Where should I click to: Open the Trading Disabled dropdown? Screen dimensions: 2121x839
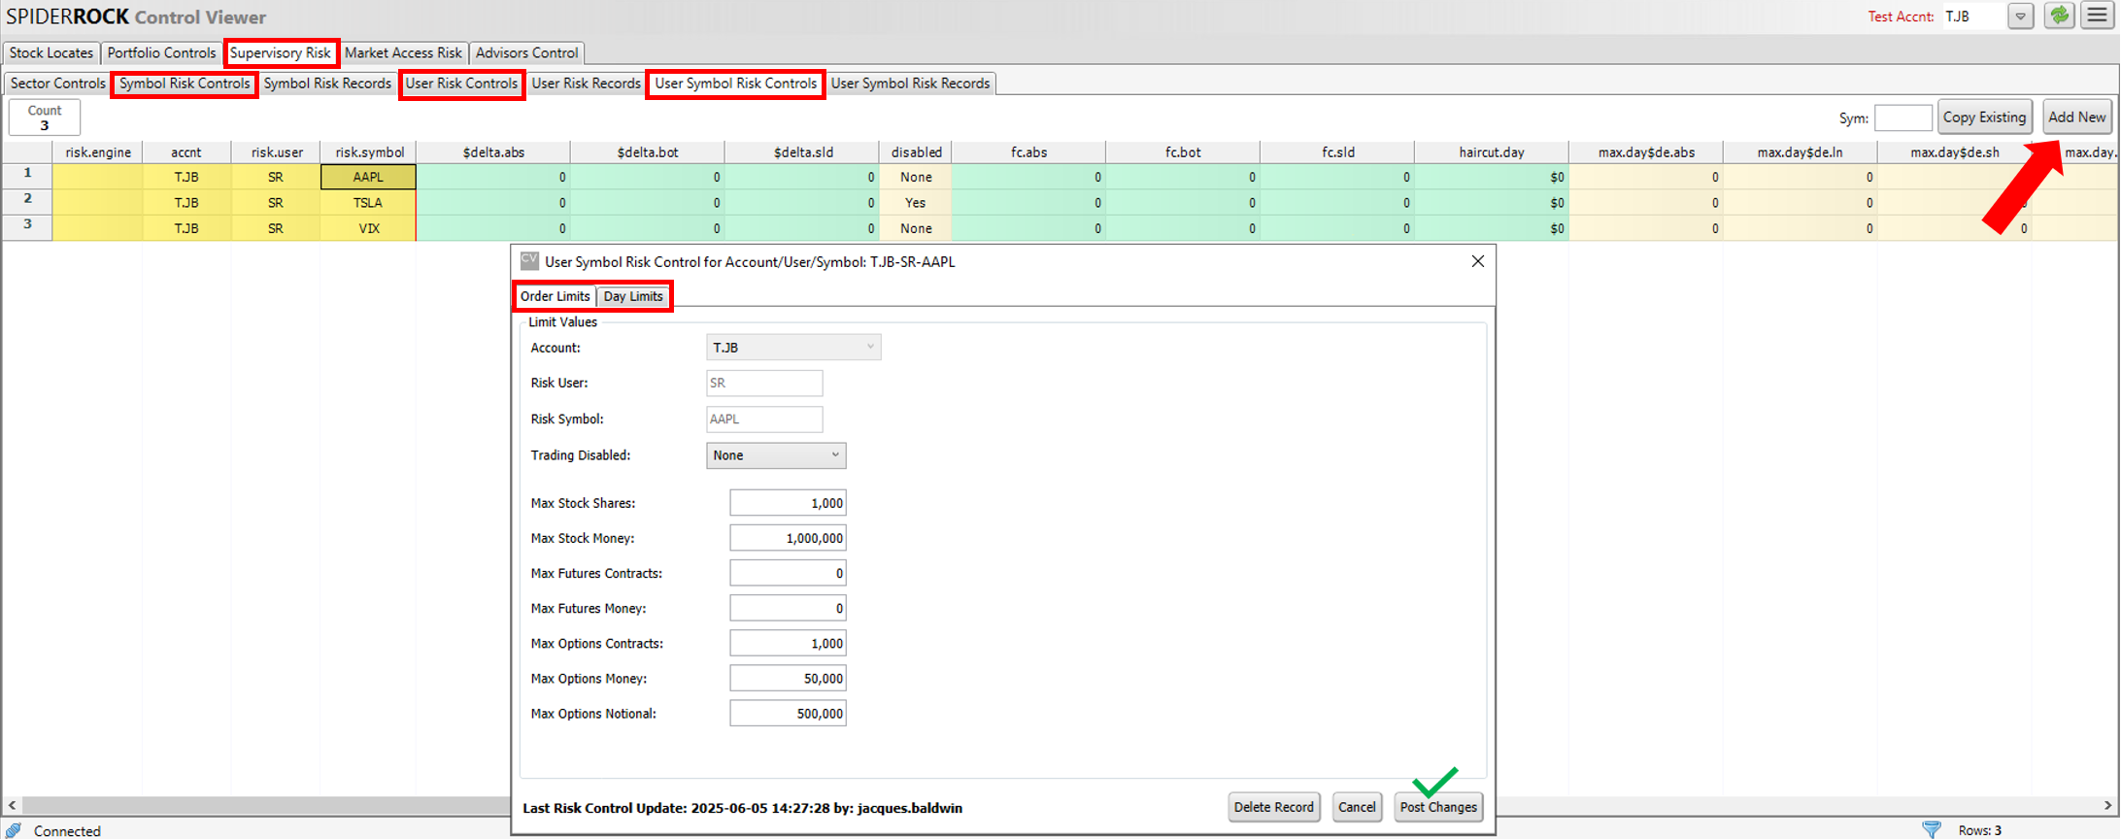pyautogui.click(x=776, y=455)
